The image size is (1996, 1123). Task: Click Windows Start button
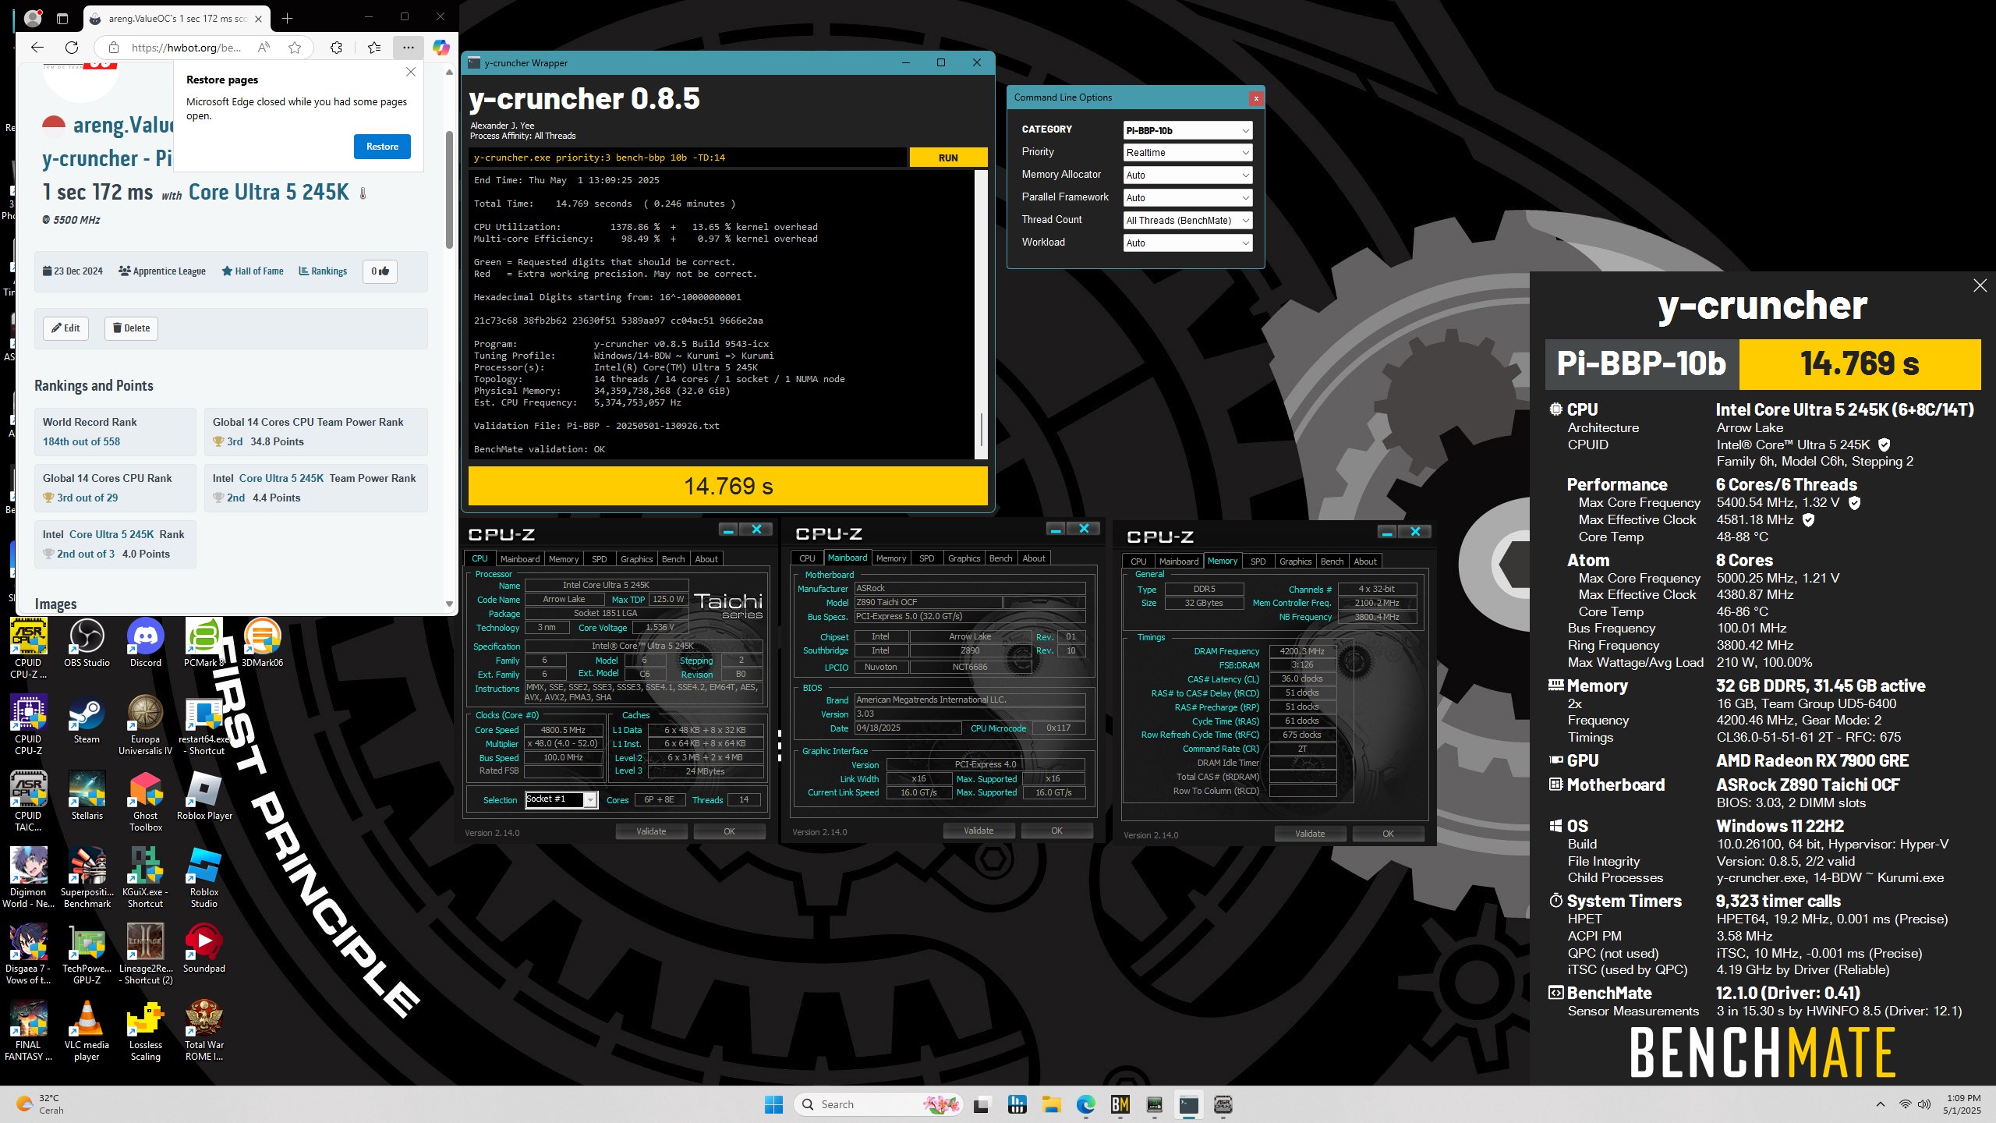pos(773,1104)
